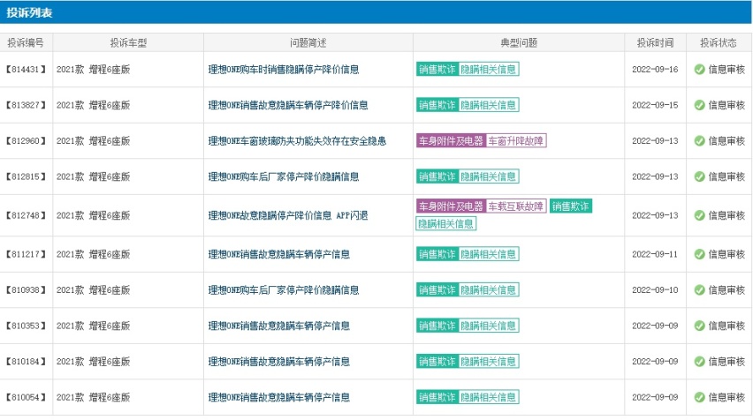Click green check icon in row 810184
The height and width of the screenshot is (420, 753).
pos(699,362)
